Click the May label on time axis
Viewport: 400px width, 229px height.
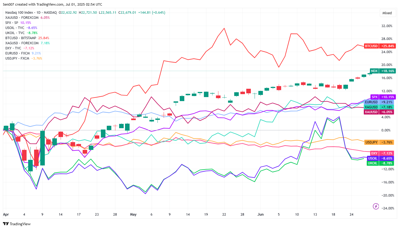(x=133, y=215)
